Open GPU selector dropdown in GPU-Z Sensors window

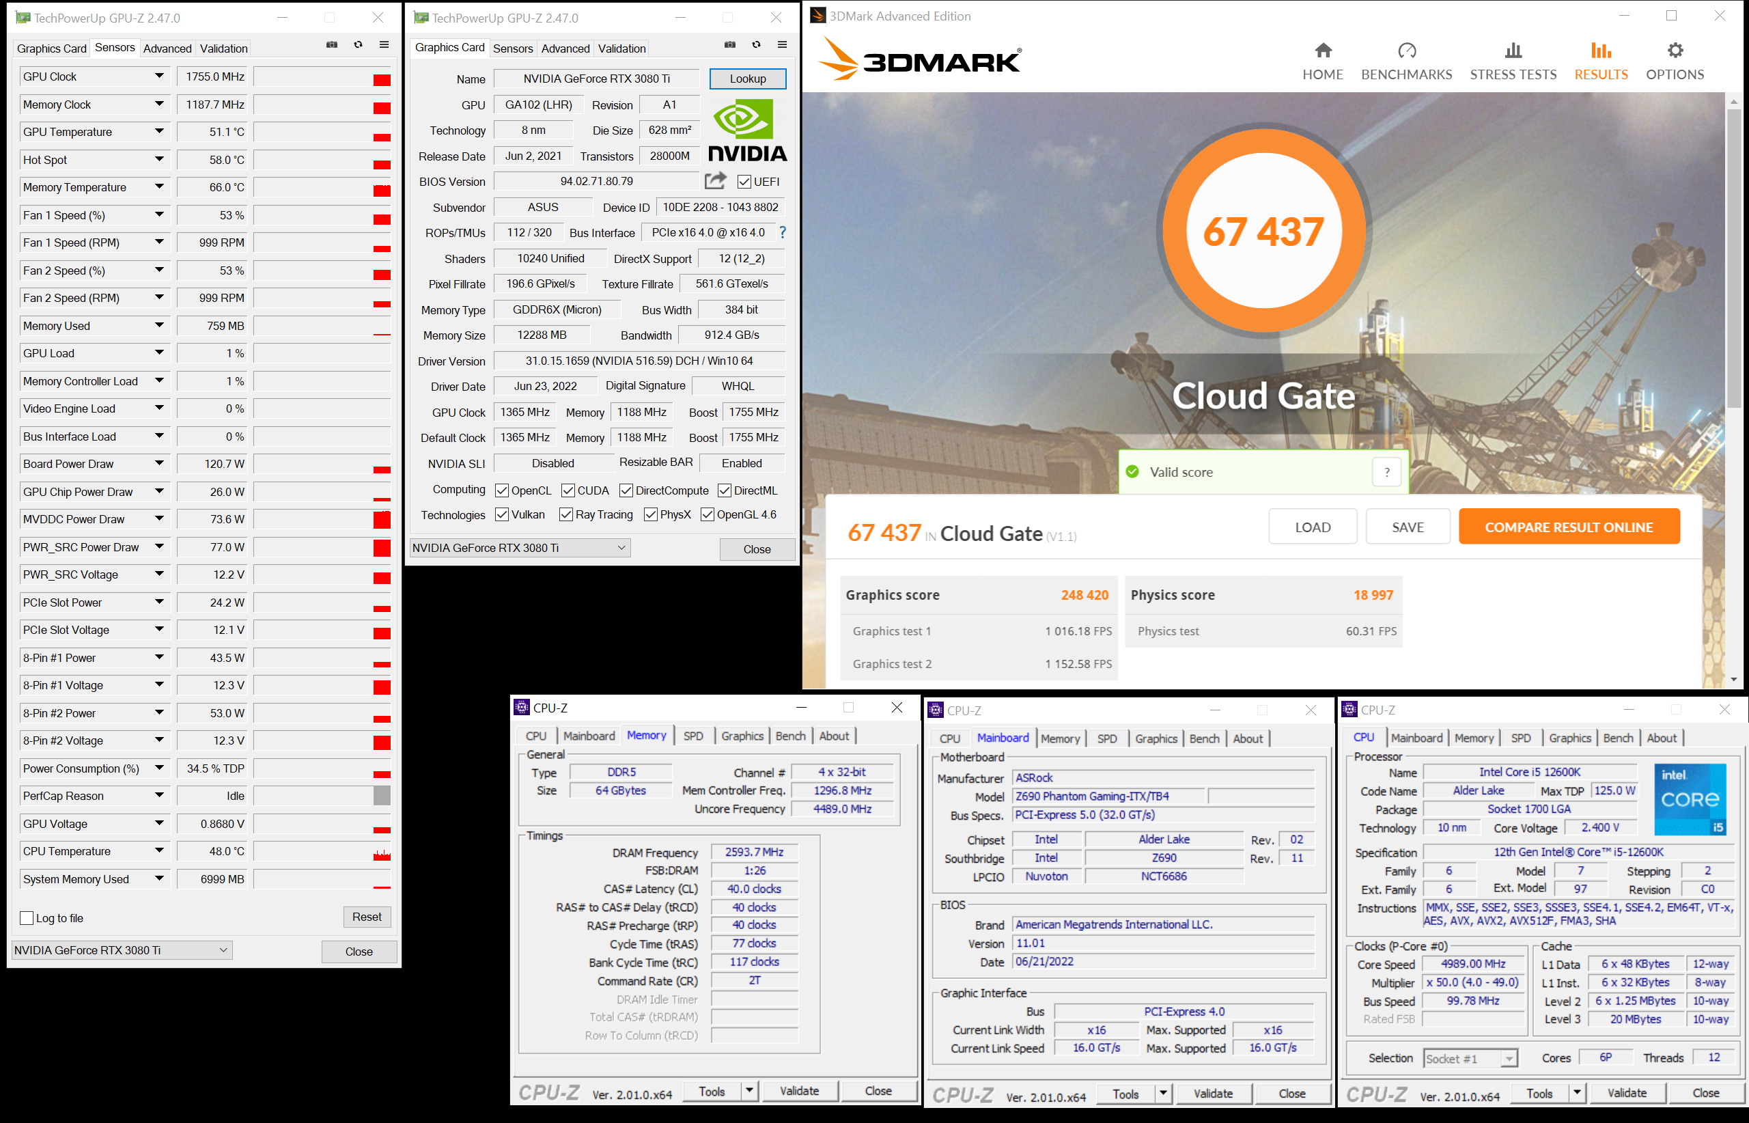click(122, 950)
